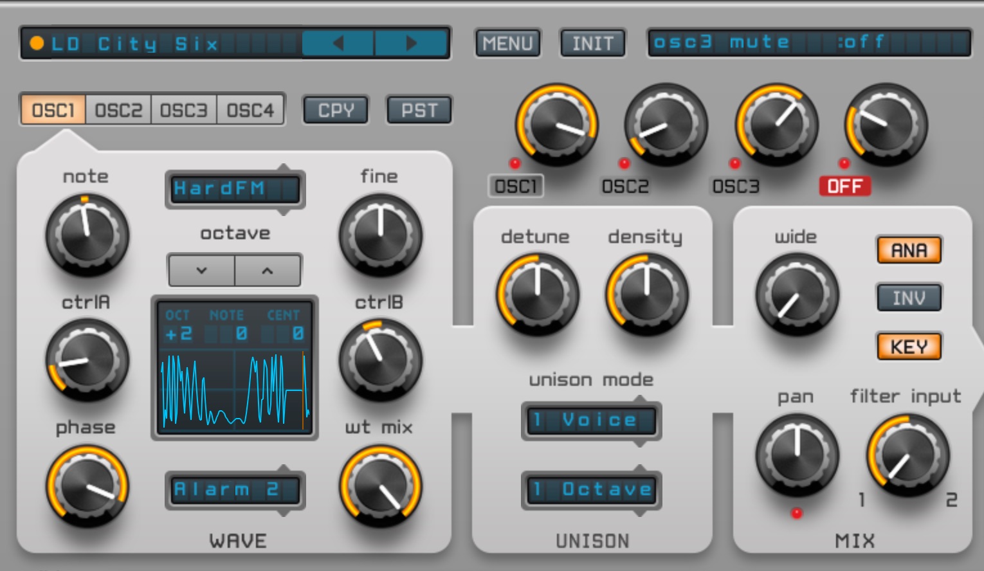
Task: Click the up arrow above 1 Octave
Action: pos(640,469)
